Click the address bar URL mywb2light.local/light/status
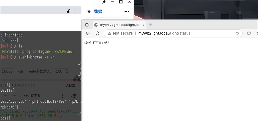This screenshot has height=121, width=258. 164,33
